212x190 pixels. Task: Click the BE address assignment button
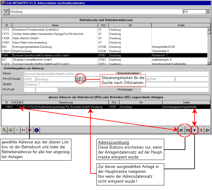[x=181, y=130]
